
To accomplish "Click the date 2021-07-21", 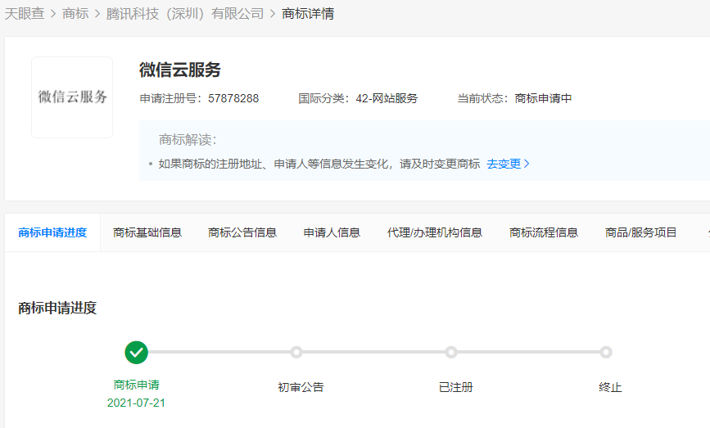I will 136,403.
